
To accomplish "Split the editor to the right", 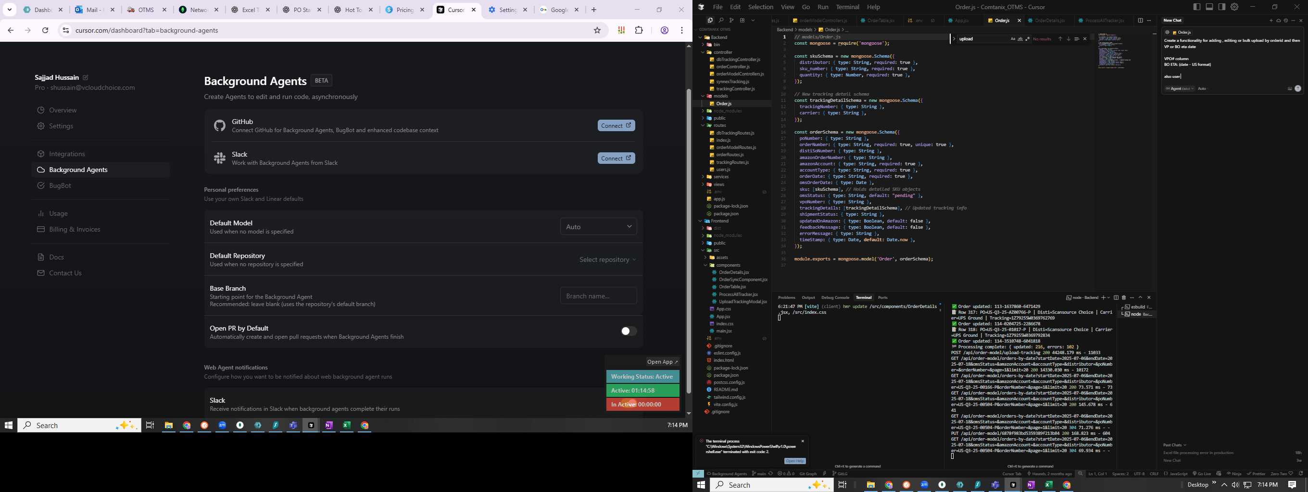I will tap(1140, 20).
